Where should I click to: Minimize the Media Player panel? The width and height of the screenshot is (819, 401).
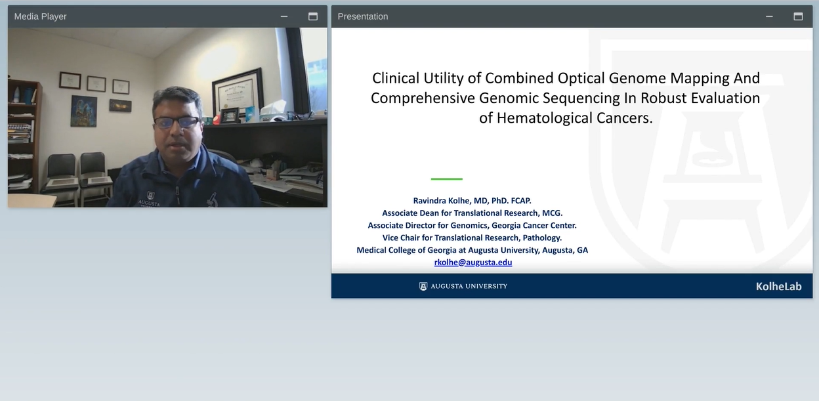tap(284, 16)
